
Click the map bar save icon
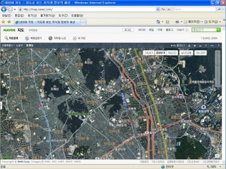(195, 45)
